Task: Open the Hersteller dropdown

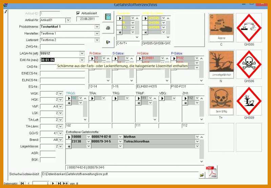Action: [97, 33]
